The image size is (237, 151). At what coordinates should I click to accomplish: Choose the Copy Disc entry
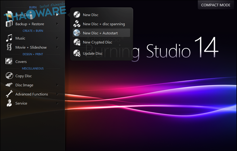(32, 76)
